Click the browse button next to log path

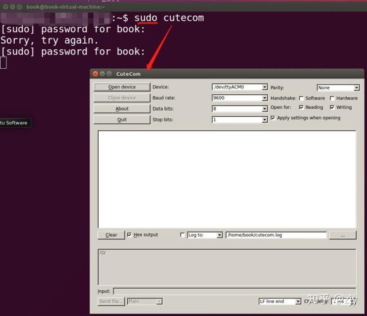343,235
